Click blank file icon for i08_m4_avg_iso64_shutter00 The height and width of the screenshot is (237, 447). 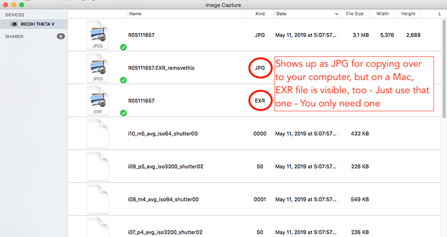[98, 199]
